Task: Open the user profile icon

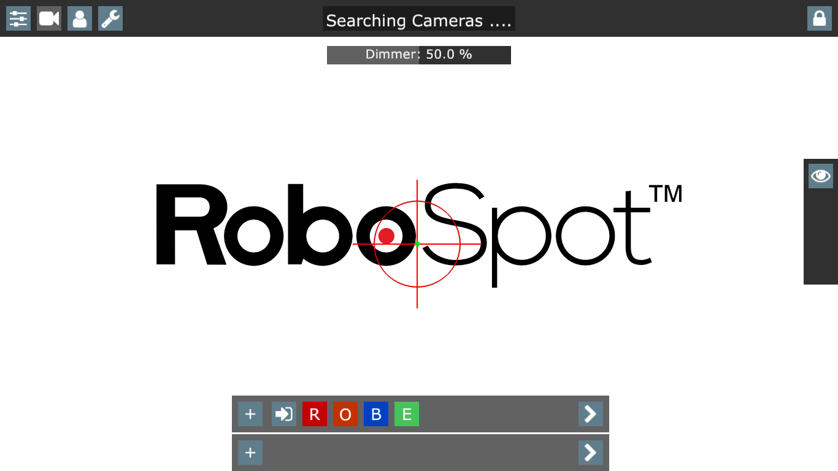Action: [x=80, y=18]
